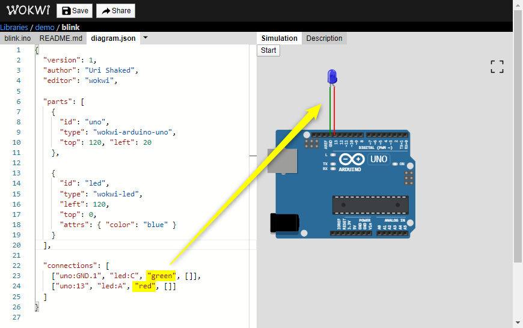
Task: Click the black power jack on the Arduino
Action: 284,223
